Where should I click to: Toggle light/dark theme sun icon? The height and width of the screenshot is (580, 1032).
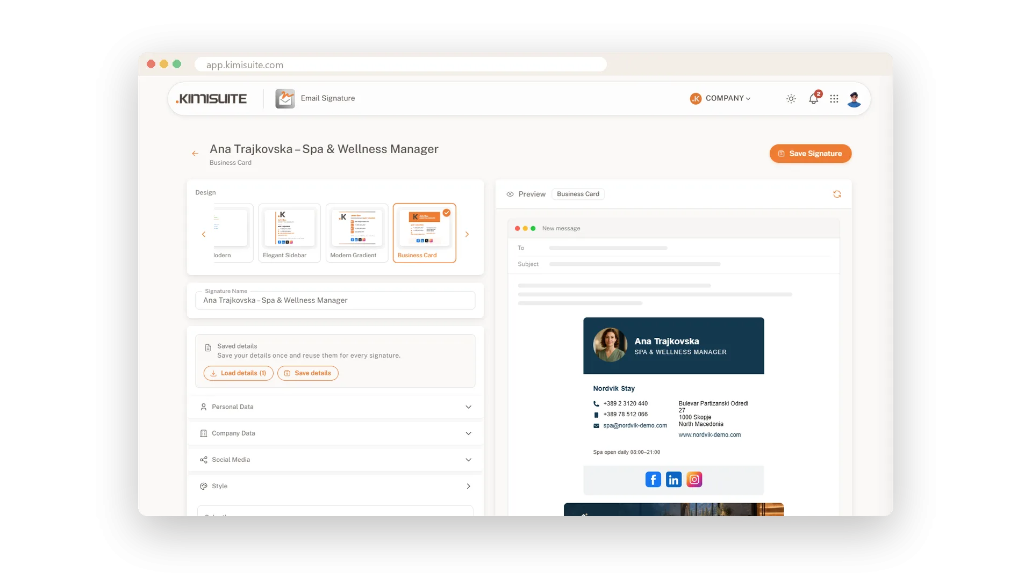coord(791,99)
